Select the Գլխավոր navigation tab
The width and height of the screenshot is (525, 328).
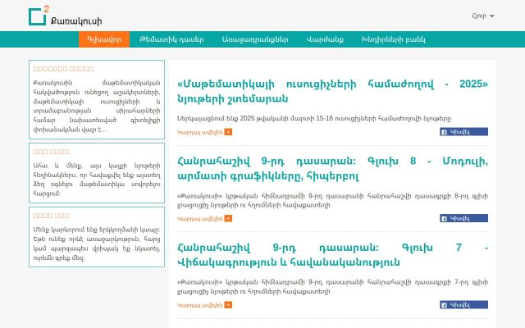104,39
